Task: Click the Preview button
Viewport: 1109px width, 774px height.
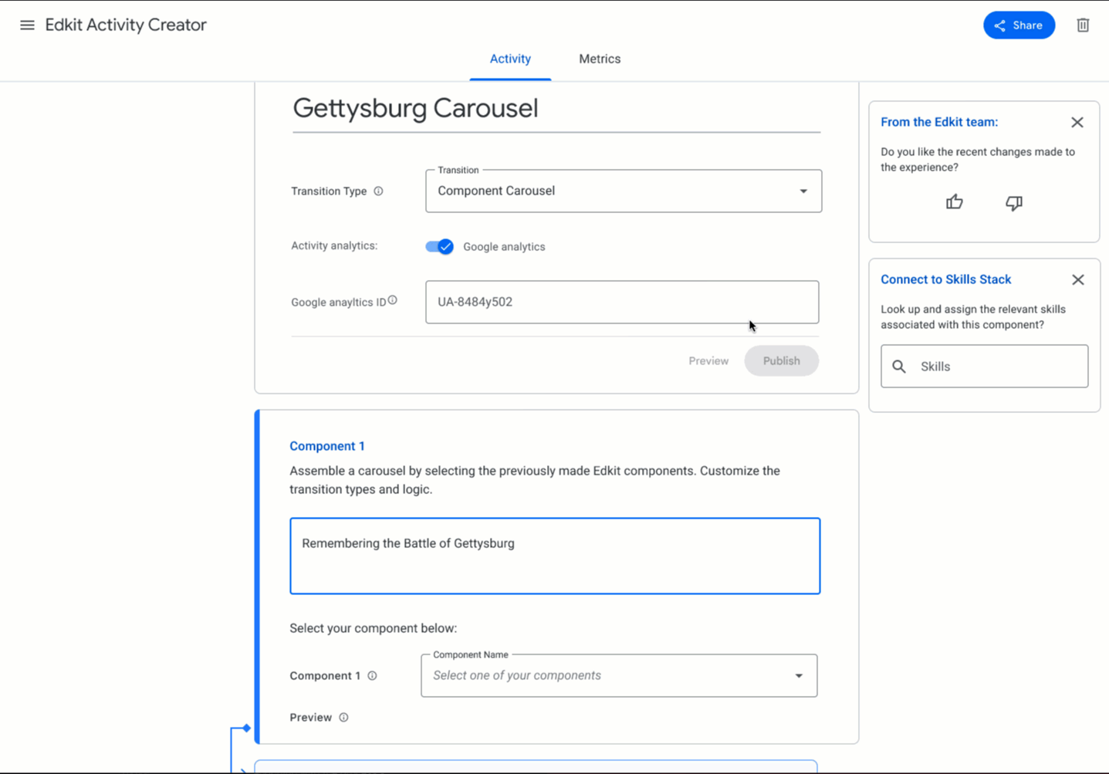Action: (708, 361)
